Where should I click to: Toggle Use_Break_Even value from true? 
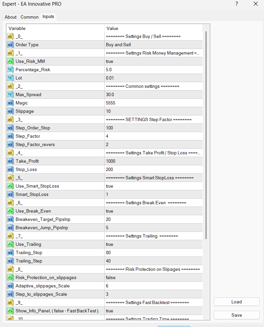click(153, 211)
